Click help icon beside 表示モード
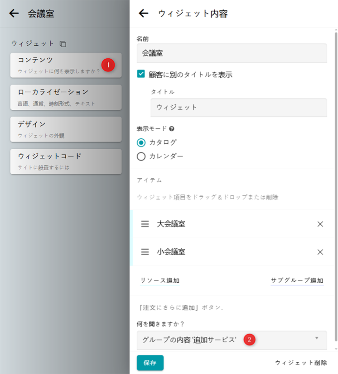The width and height of the screenshot is (338, 374). coord(172,128)
